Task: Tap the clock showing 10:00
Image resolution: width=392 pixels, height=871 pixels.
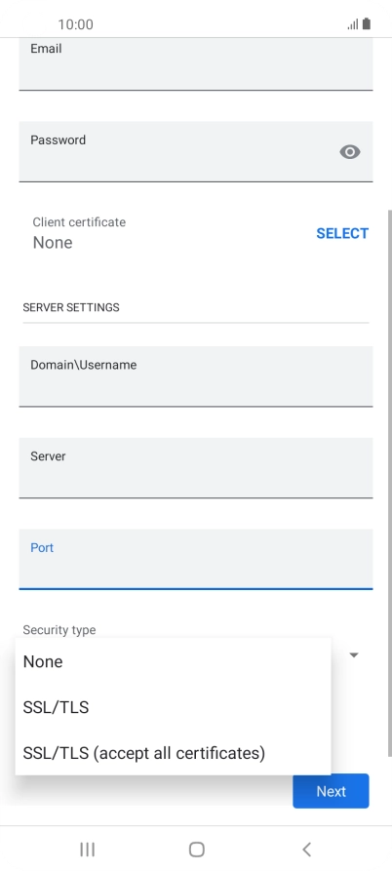Action: pos(75,24)
